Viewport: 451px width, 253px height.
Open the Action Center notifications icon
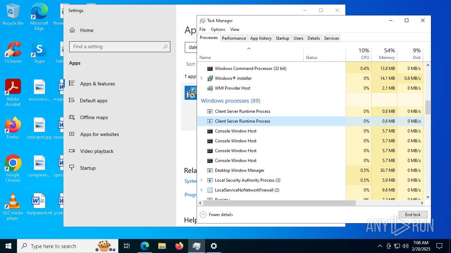[x=439, y=246]
